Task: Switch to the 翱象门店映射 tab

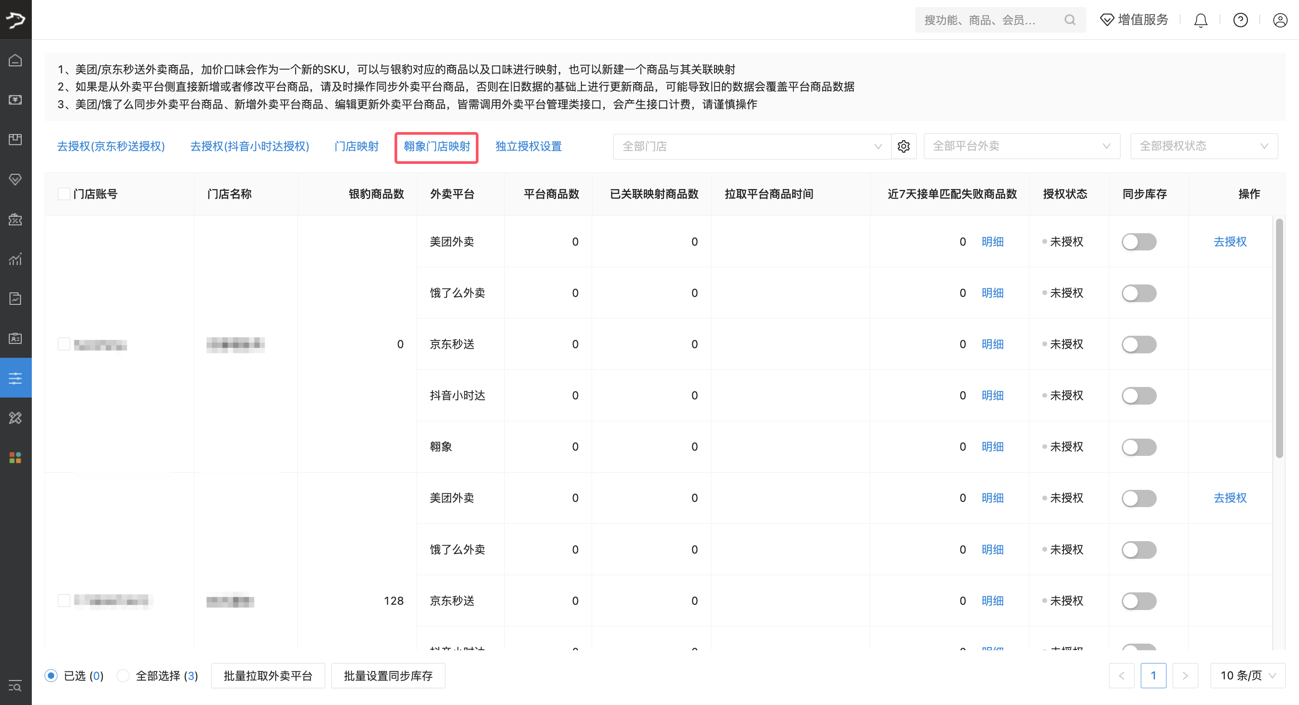Action: point(436,146)
